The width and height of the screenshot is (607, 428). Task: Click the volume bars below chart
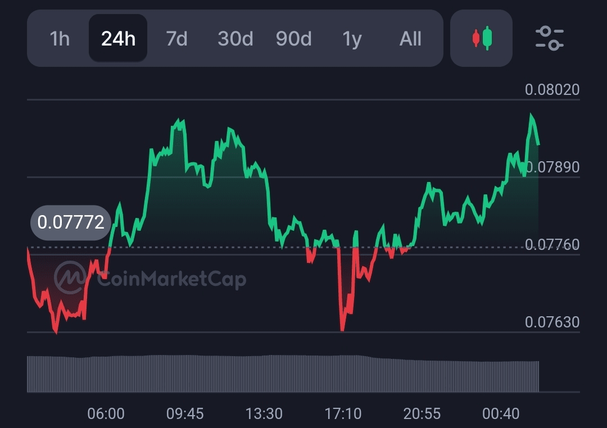pyautogui.click(x=281, y=374)
